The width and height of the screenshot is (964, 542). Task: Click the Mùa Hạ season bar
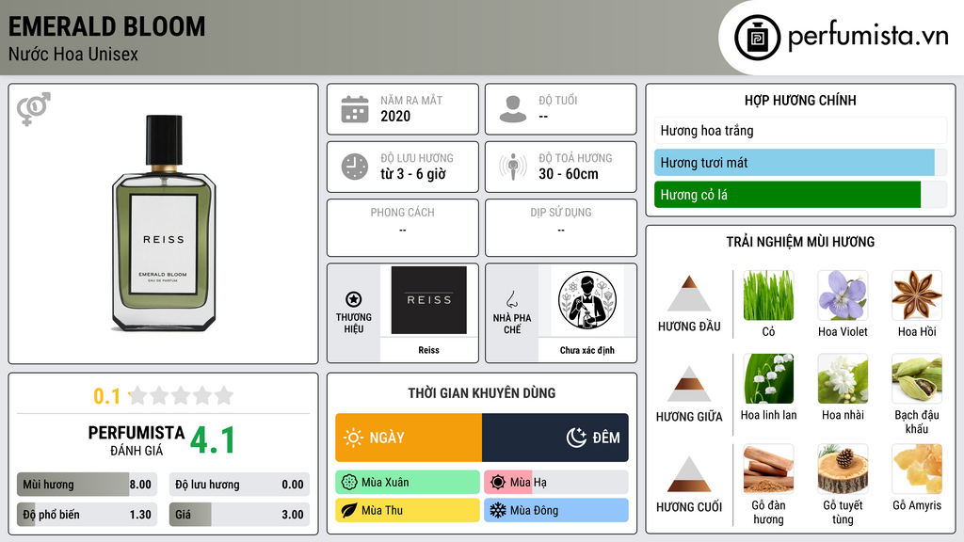coord(556,483)
